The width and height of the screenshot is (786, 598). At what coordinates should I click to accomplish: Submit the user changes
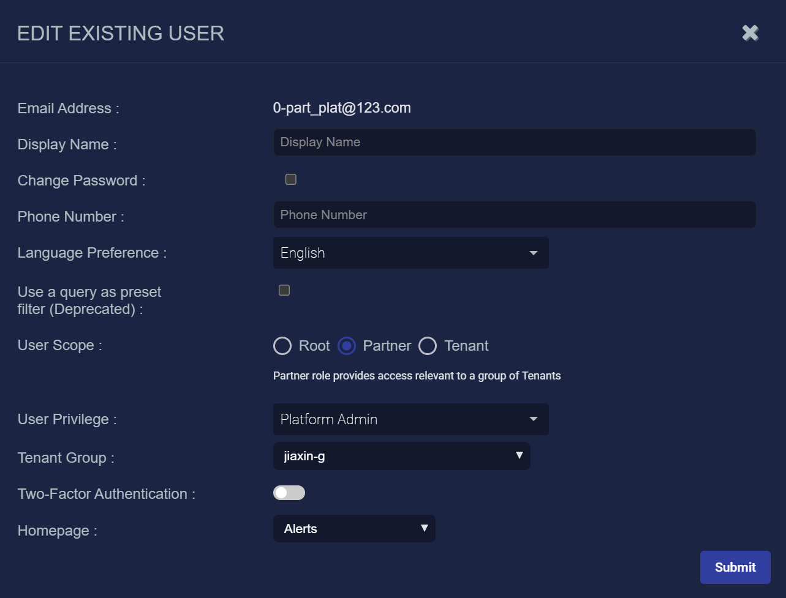tap(735, 567)
